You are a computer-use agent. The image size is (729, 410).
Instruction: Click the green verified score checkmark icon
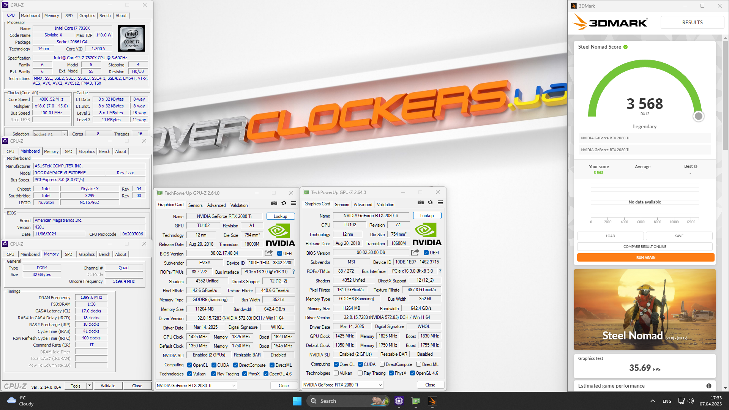click(x=625, y=47)
